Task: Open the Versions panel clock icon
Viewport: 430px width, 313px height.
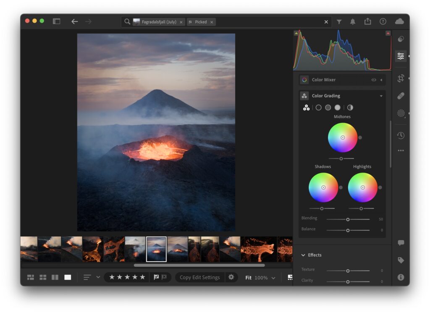Action: (x=401, y=135)
